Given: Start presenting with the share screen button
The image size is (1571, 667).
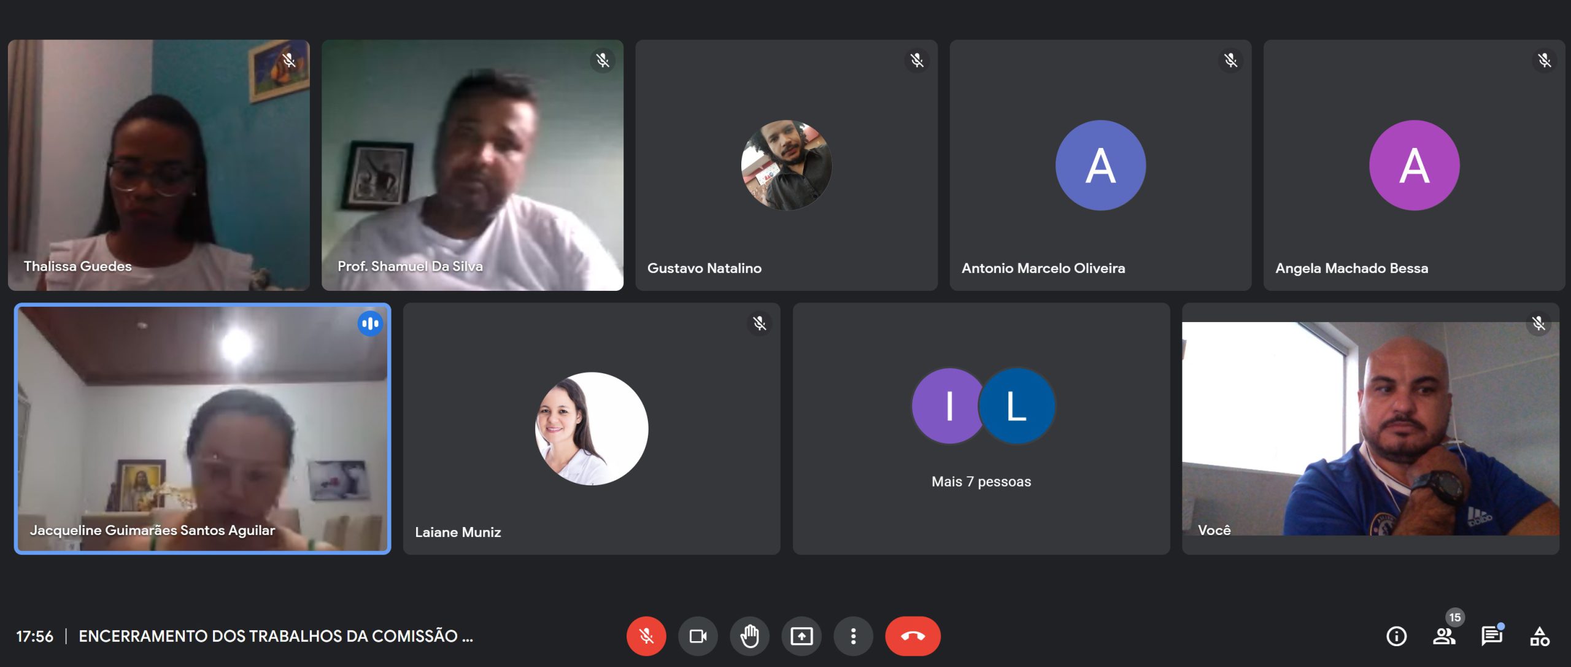Looking at the screenshot, I should tap(801, 636).
